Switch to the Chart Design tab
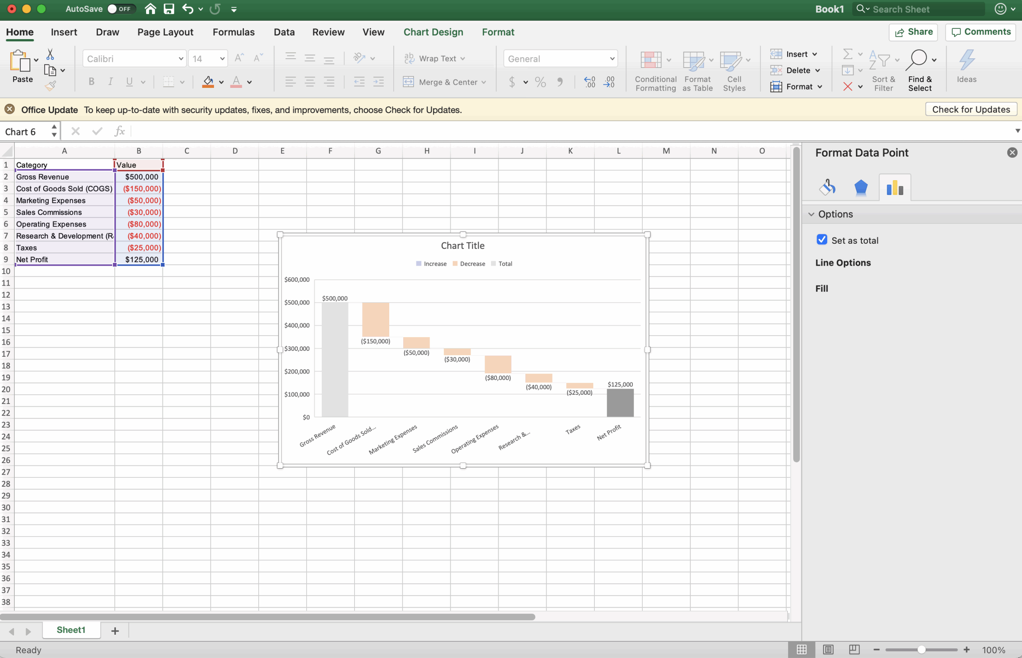This screenshot has height=658, width=1022. pos(433,32)
